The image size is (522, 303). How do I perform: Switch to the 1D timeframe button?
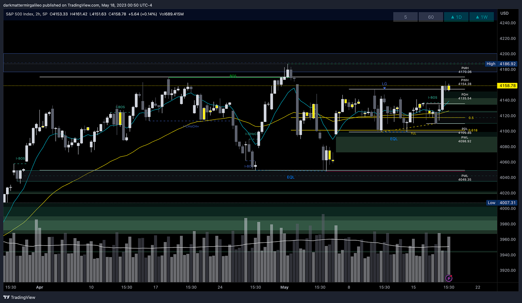(x=456, y=17)
